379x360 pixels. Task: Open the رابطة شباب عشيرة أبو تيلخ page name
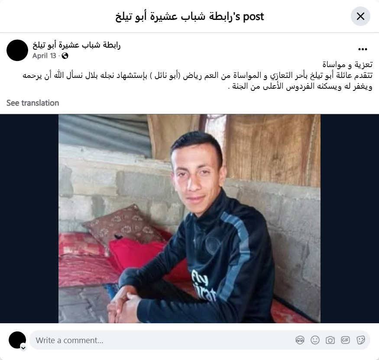click(x=76, y=45)
